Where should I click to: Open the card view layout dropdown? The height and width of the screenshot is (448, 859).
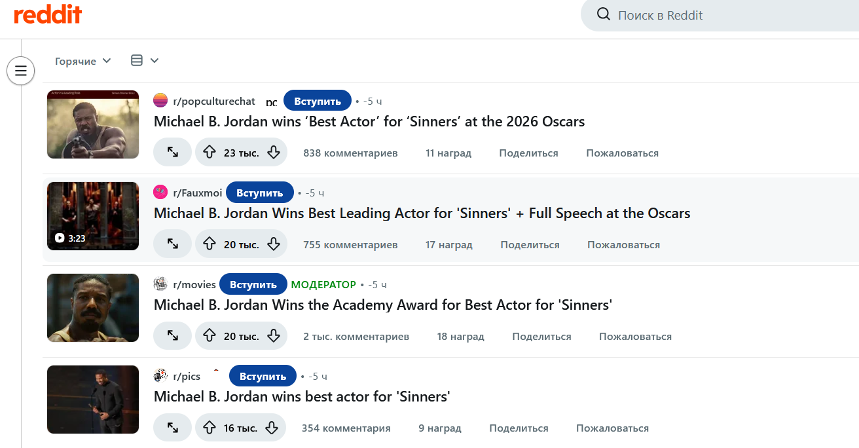click(145, 61)
